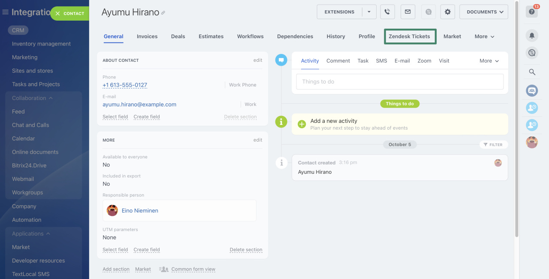Open settings with the gear icon
Viewport: 549px width, 279px height.
(447, 12)
